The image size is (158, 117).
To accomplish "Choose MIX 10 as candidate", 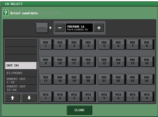I will pos(60,62).
